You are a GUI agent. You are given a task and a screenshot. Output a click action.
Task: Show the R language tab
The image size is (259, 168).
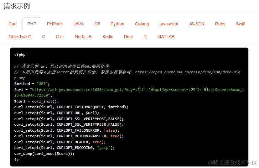pos(145,37)
